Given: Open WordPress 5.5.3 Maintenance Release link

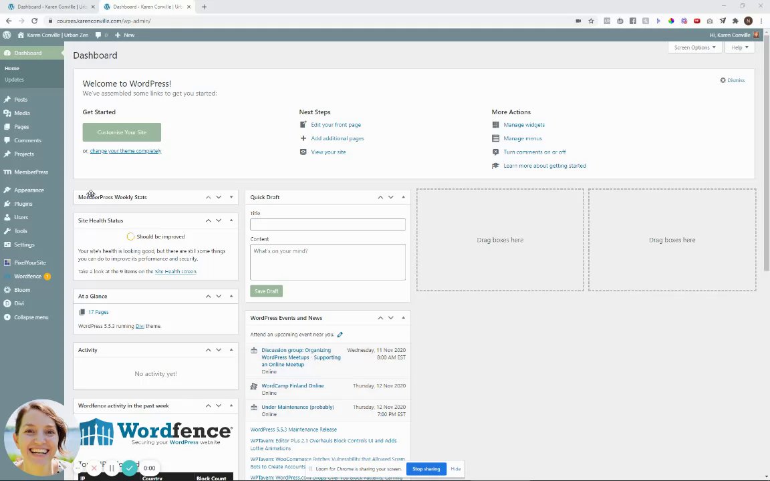Looking at the screenshot, I should [x=293, y=430].
